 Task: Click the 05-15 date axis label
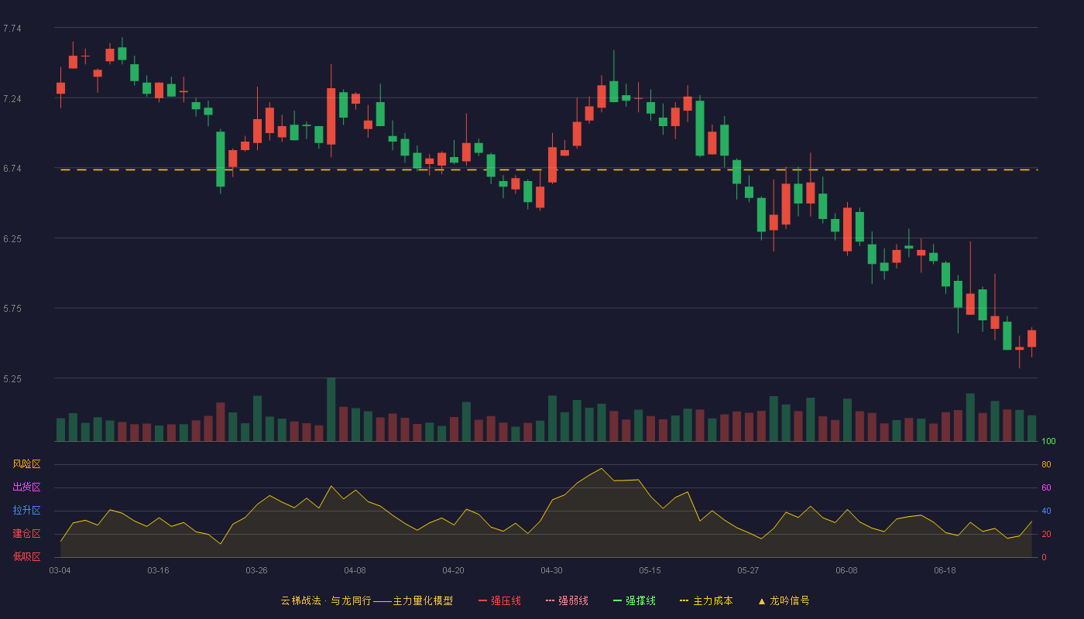(x=650, y=570)
